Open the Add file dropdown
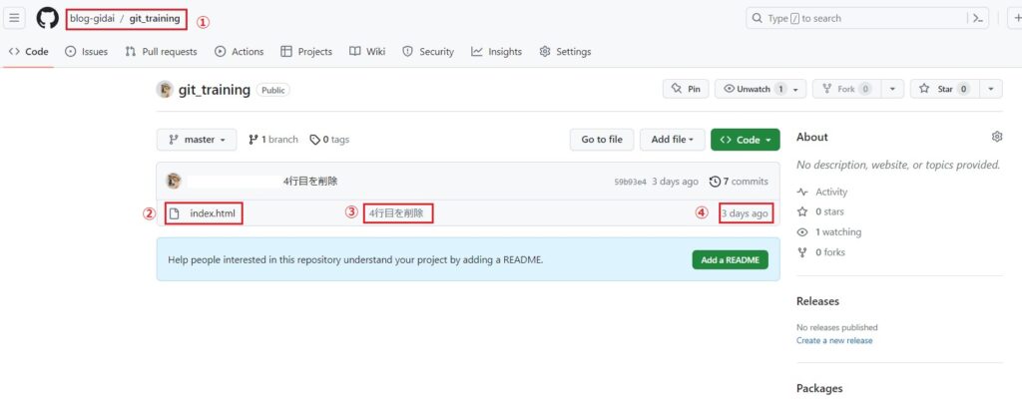 (672, 140)
